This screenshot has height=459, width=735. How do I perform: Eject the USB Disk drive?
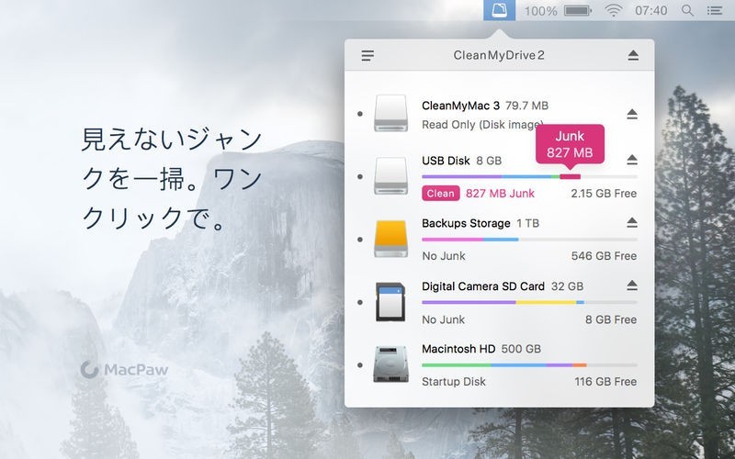[x=632, y=160]
